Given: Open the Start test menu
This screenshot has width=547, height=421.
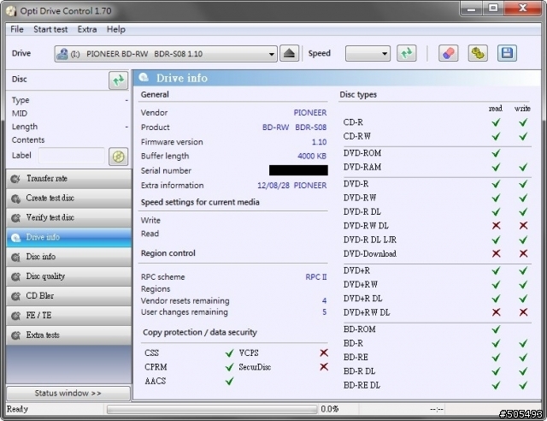Looking at the screenshot, I should (x=50, y=29).
